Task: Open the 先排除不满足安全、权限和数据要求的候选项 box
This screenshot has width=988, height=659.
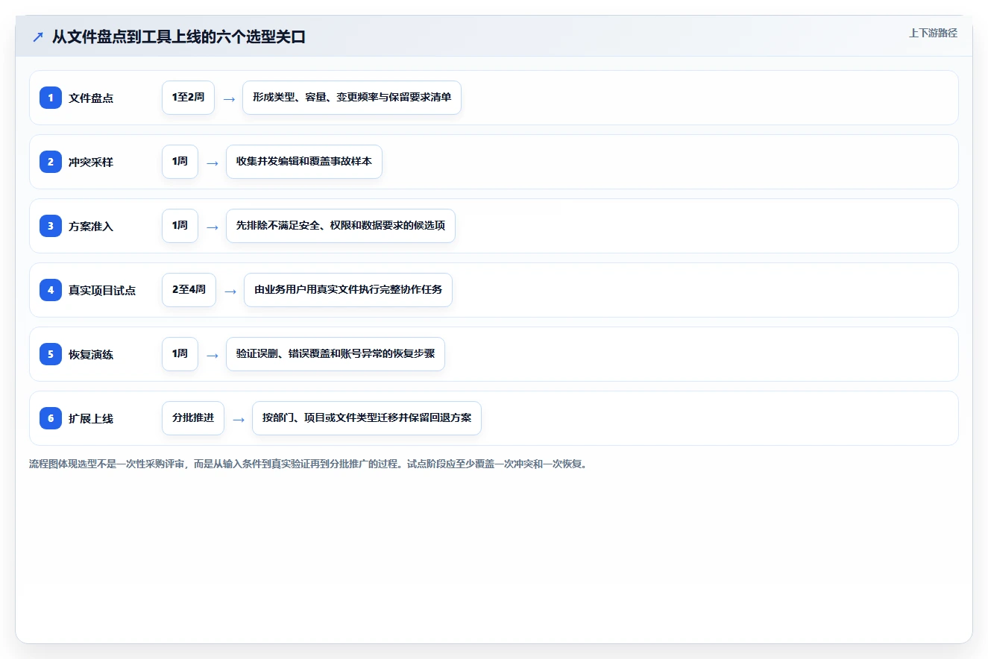Action: 341,226
